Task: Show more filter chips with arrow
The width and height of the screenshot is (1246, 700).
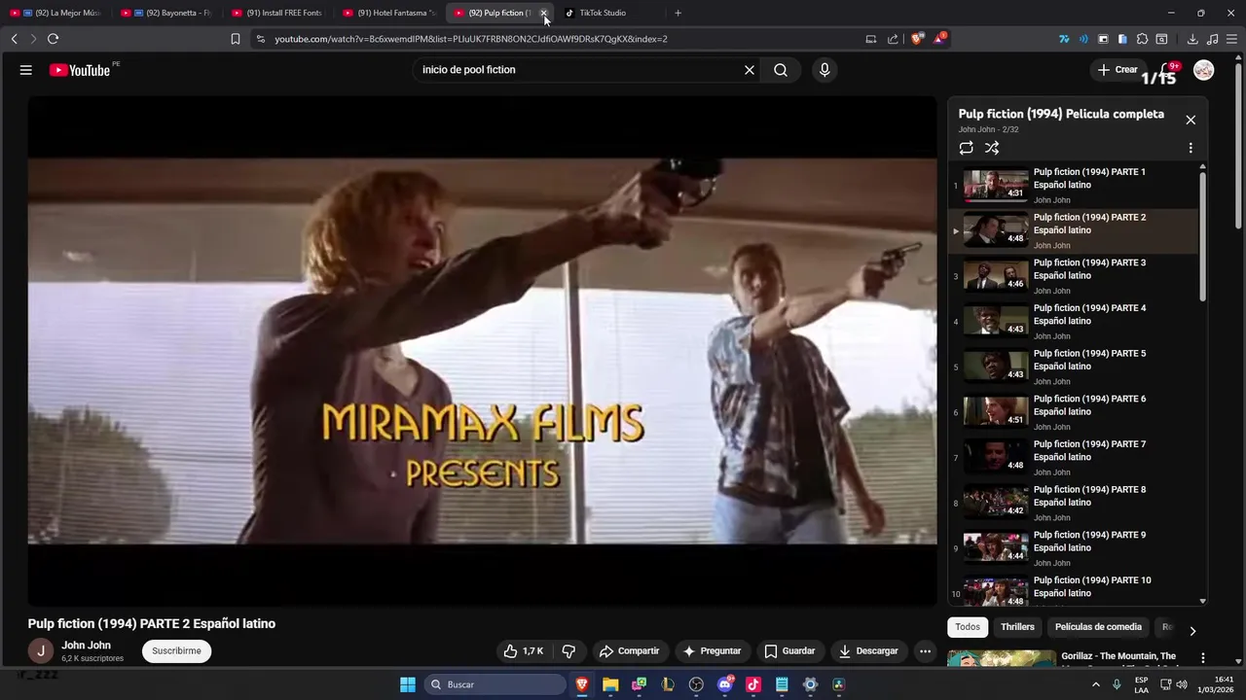Action: (1192, 631)
